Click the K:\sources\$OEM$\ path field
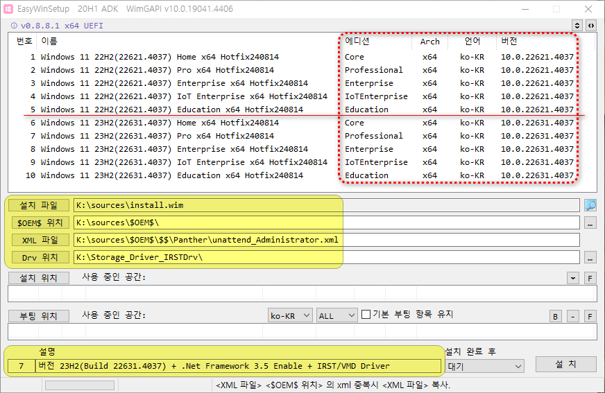The image size is (605, 393). coord(326,222)
